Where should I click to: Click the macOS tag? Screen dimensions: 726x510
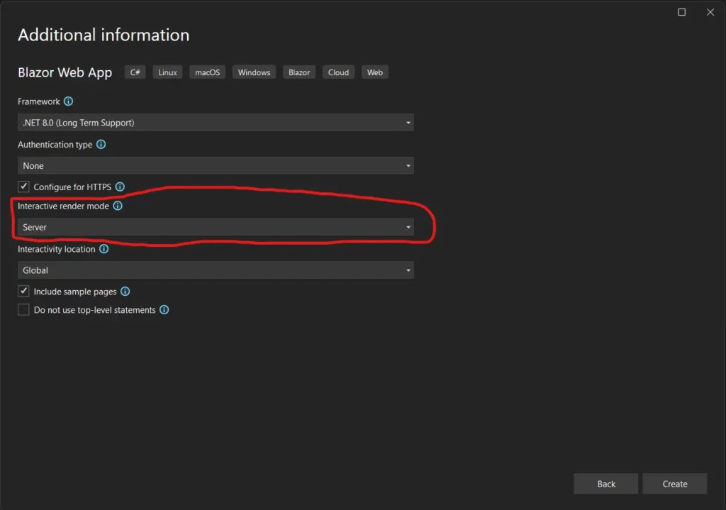click(x=208, y=72)
